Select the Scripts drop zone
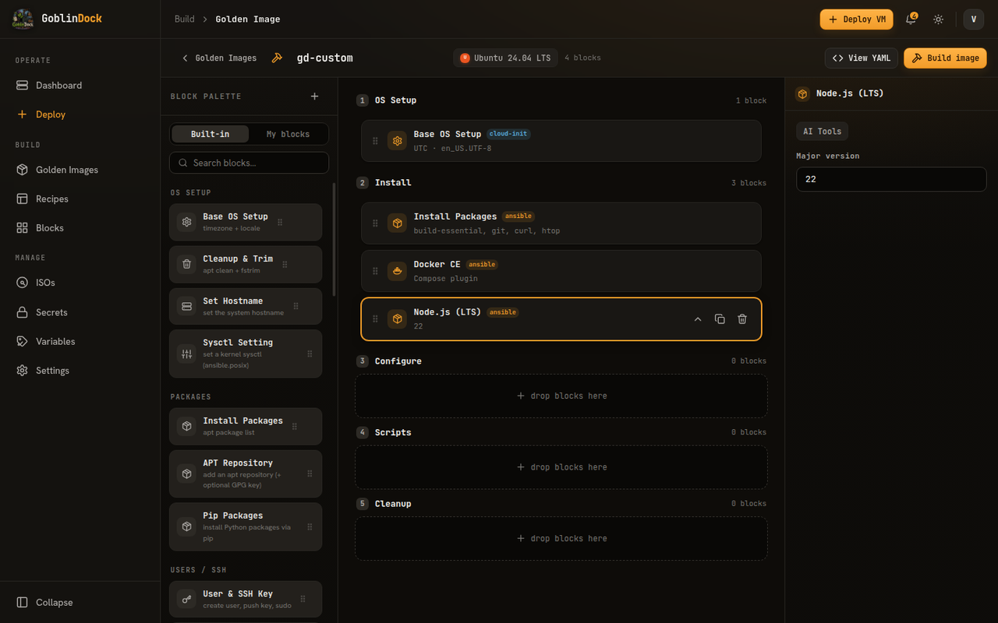Screen dimensions: 998x623 561,467
